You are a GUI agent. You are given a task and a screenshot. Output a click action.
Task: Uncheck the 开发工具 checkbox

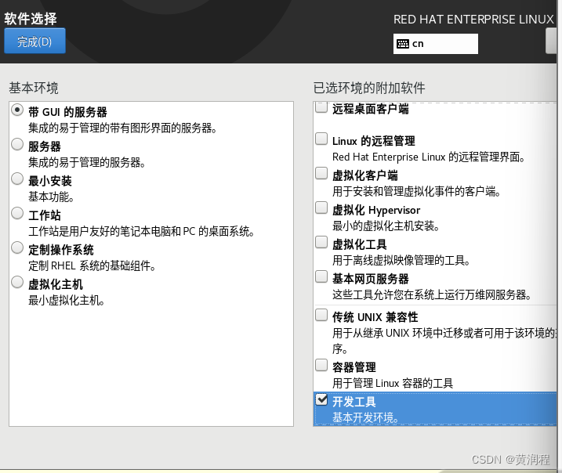coord(321,399)
